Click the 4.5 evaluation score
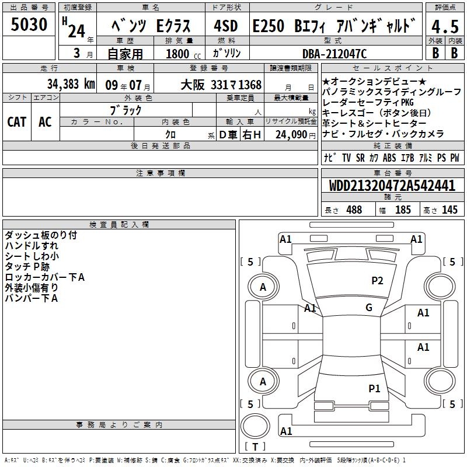Viewport: 467px width, 467px height. pos(444,27)
